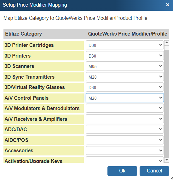The height and width of the screenshot is (180, 173).
Task: Choose a modifier for A/V Modulators & Demodulators
Action: point(125,108)
